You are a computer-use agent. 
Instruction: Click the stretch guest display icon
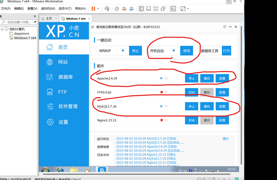tap(183, 9)
